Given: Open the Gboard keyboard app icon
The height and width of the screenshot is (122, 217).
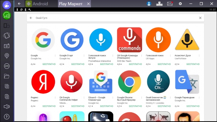Looking at the screenshot, I should pos(101,82).
